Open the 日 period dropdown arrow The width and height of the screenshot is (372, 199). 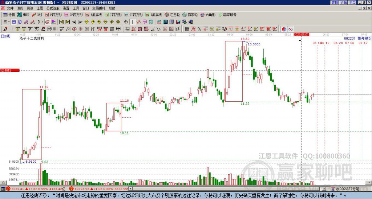9,22
